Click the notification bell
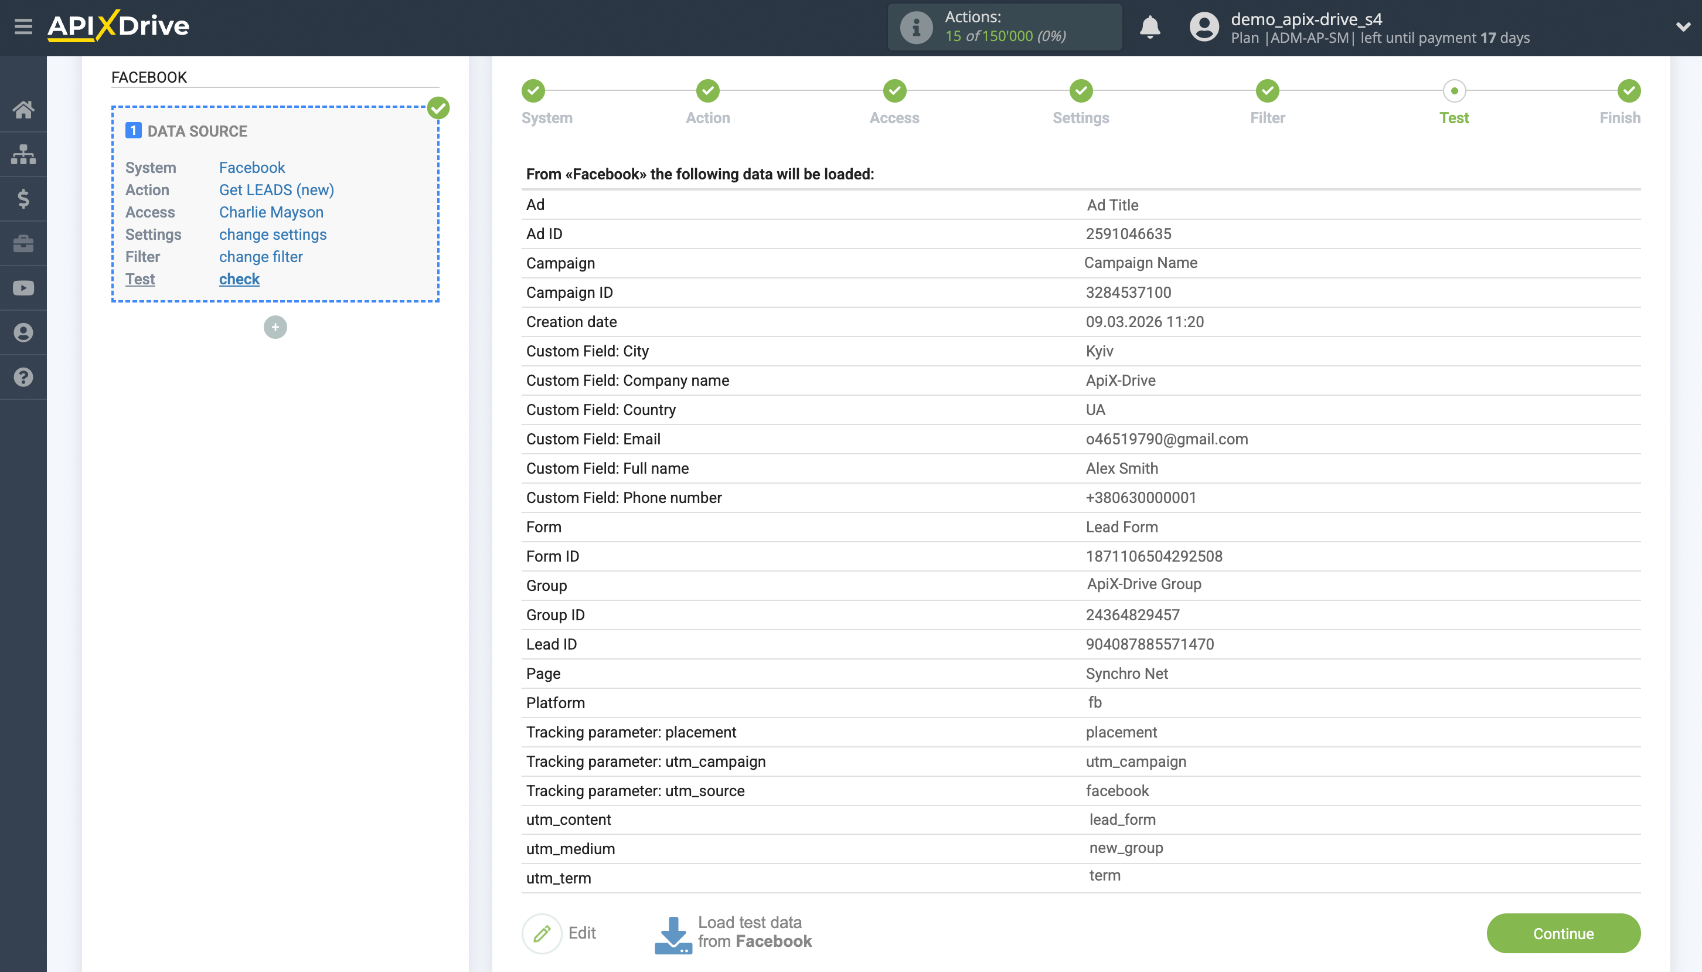The height and width of the screenshot is (972, 1702). click(1152, 28)
